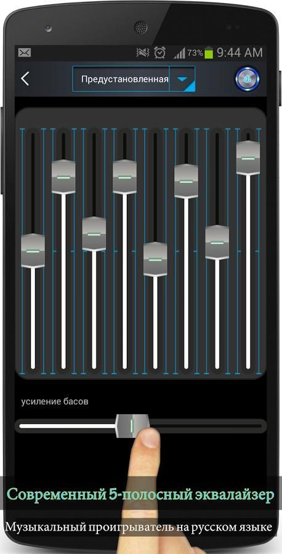
Task: Click the seventh equalizer band slider handle
Action: point(217,243)
